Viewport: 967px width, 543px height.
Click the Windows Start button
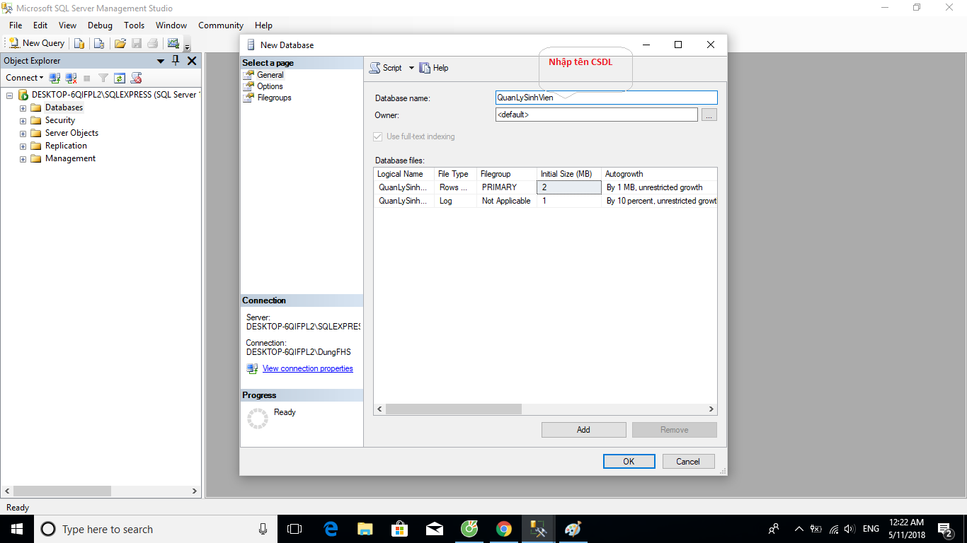point(16,529)
